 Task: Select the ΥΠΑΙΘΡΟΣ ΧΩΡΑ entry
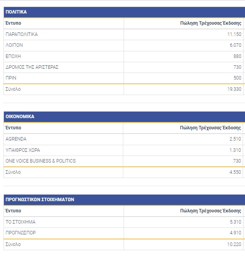coord(23,150)
